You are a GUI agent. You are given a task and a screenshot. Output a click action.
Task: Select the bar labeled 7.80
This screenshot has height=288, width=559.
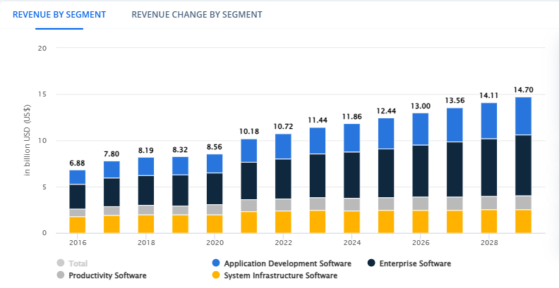click(x=112, y=197)
